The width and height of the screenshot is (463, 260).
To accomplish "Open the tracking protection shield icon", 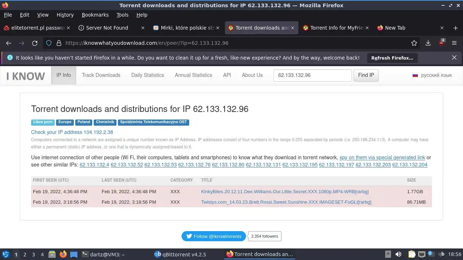I will (49, 43).
